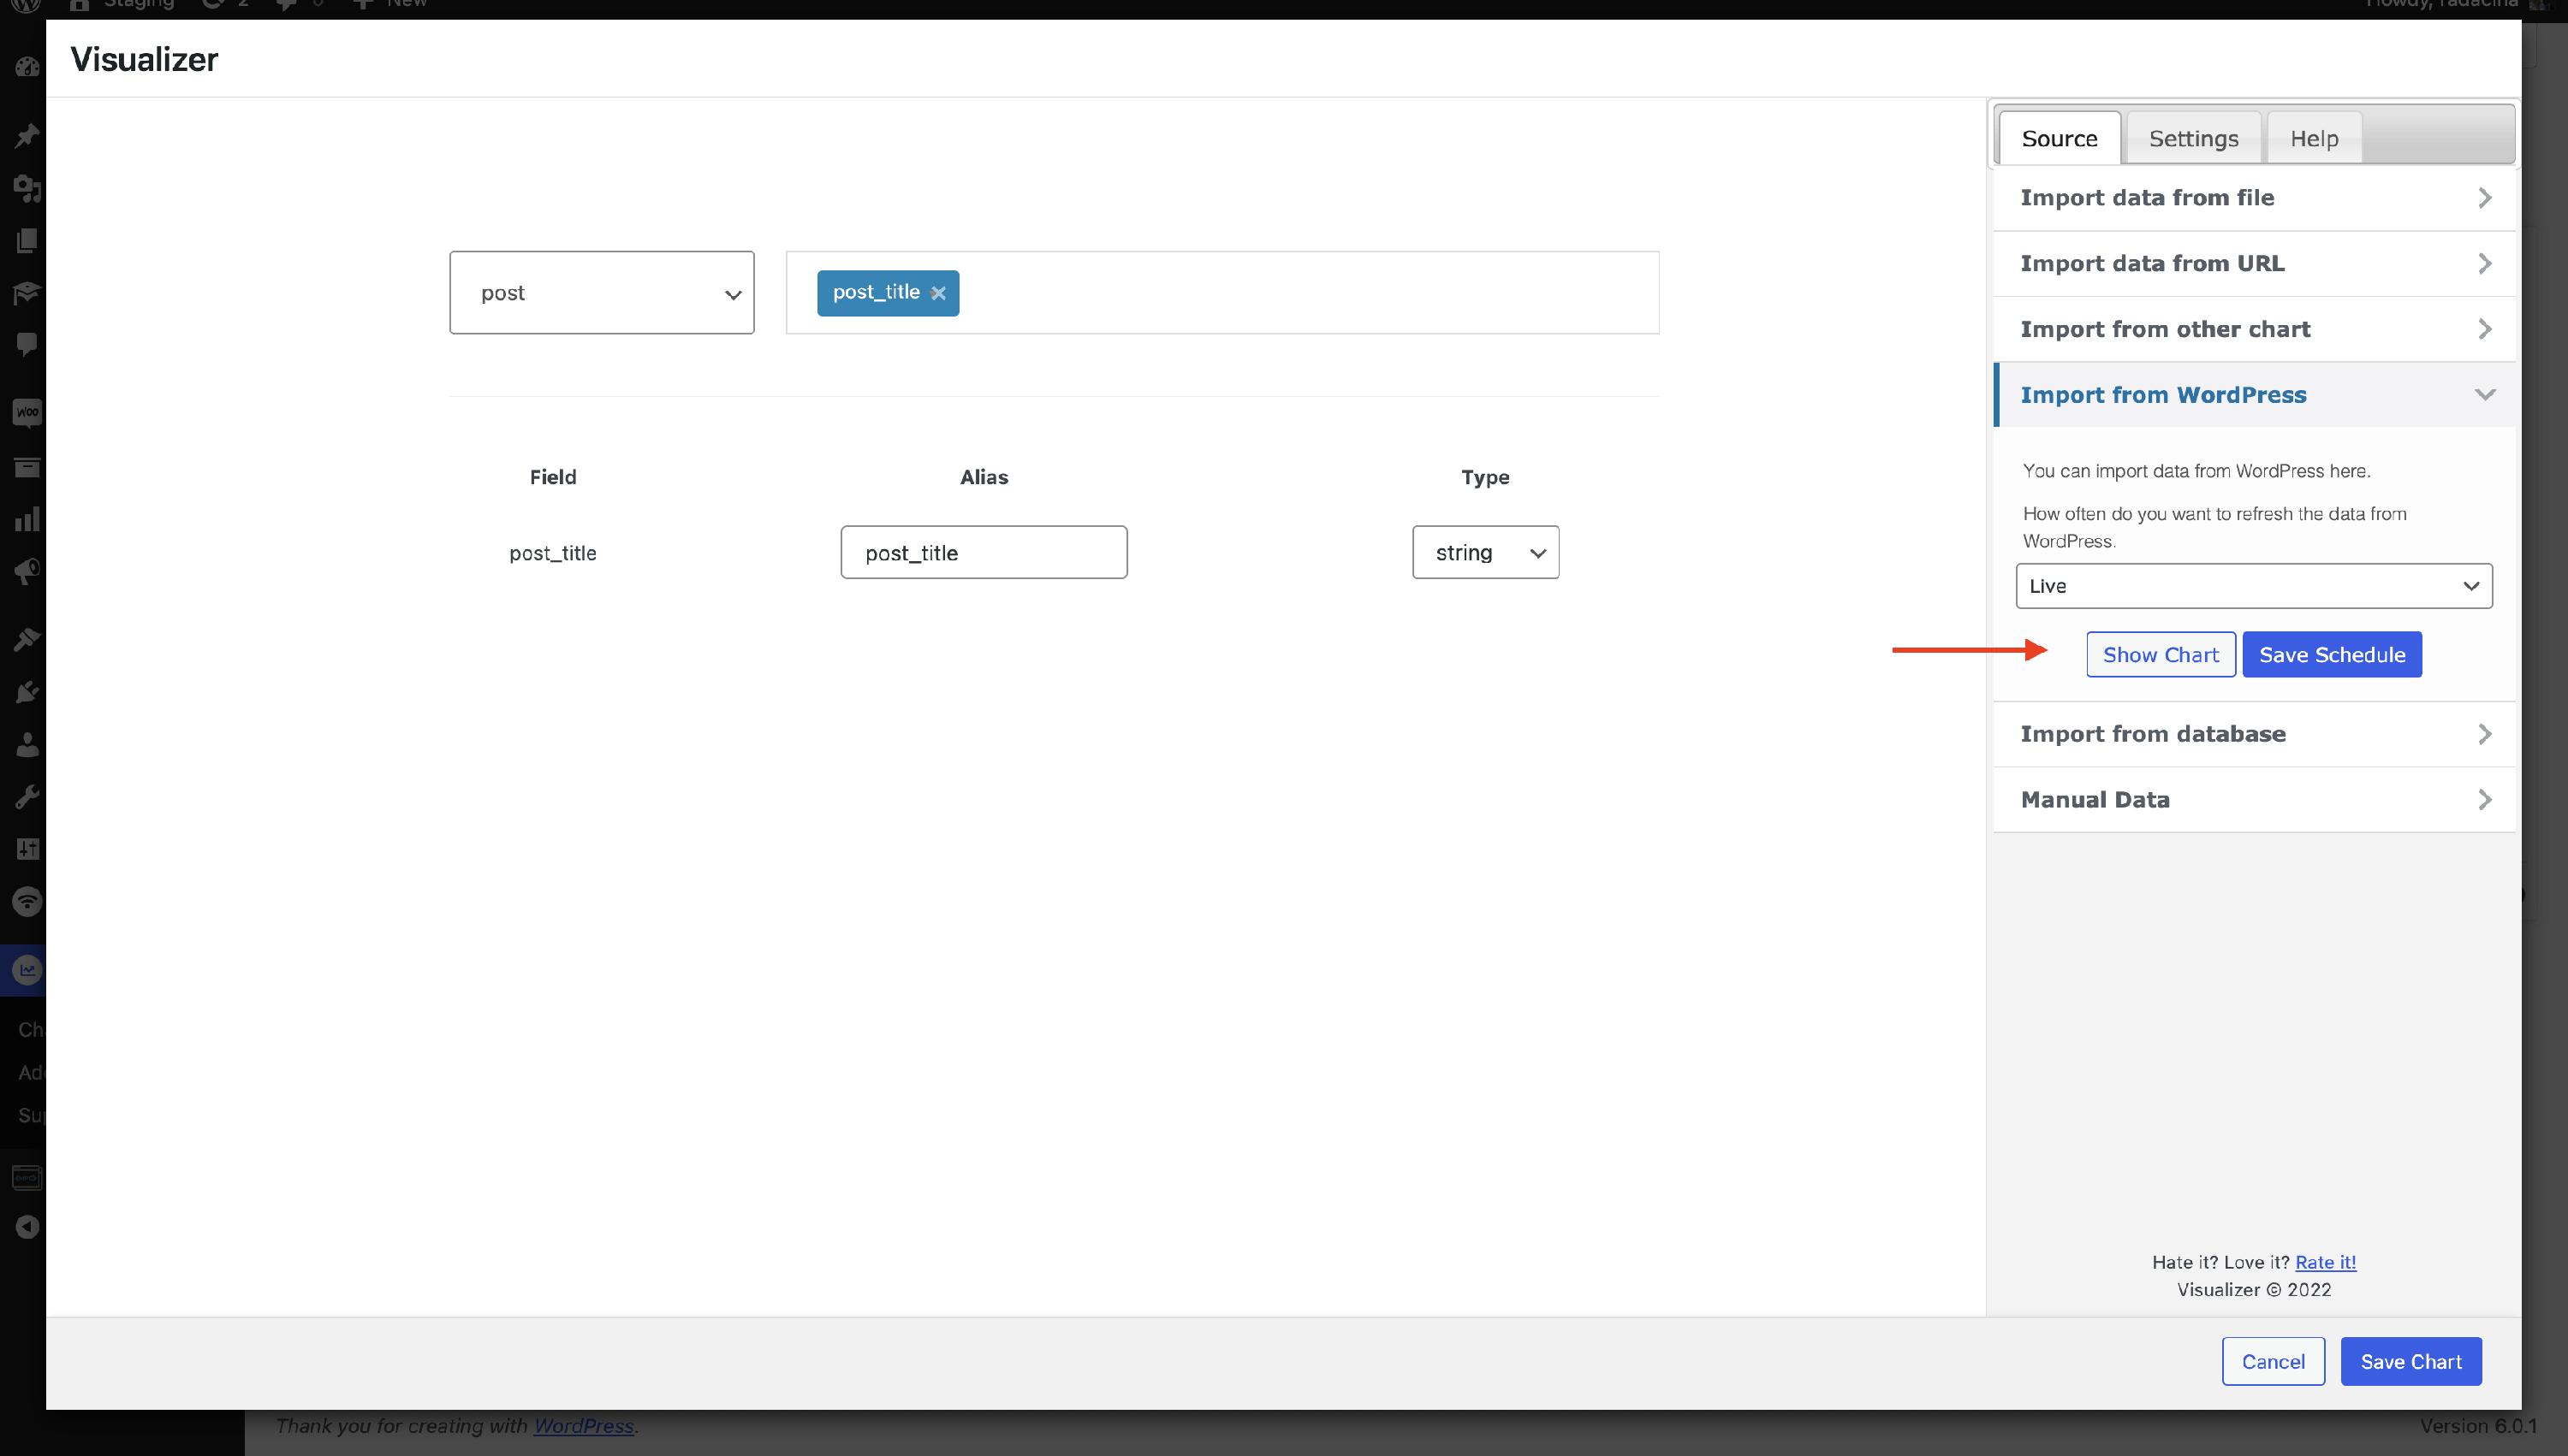
Task: Open the Media sidebar icon
Action: pyautogui.click(x=27, y=188)
